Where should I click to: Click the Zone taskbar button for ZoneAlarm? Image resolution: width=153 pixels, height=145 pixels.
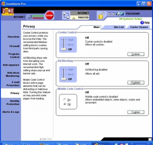pyautogui.click(x=101, y=144)
